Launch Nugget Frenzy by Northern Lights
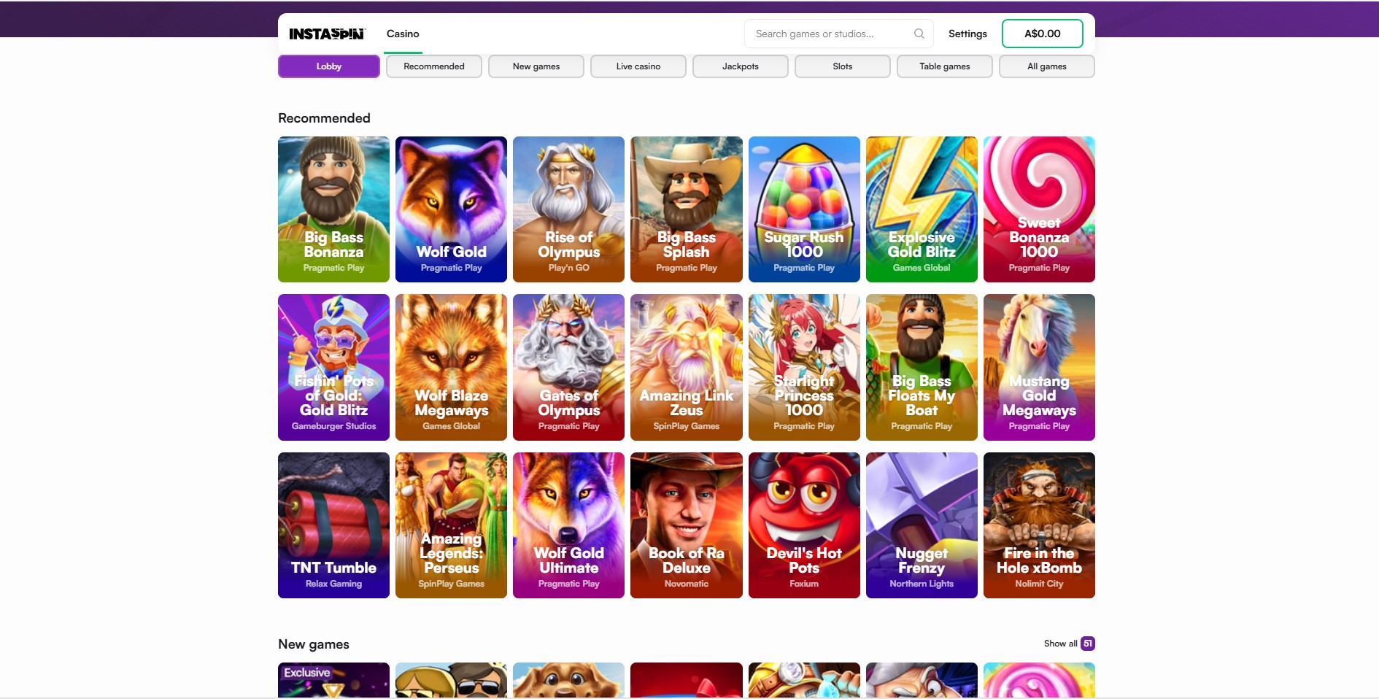 pos(922,525)
